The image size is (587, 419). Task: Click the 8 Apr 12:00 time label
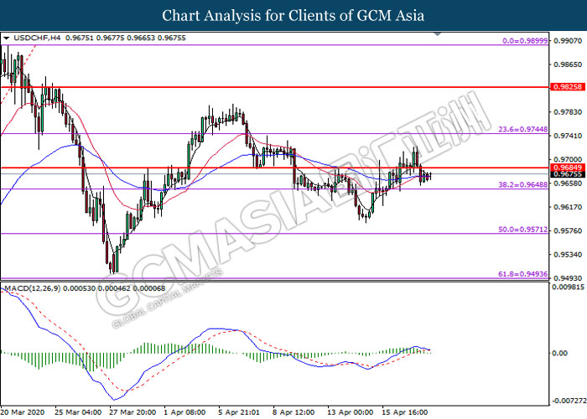293,412
